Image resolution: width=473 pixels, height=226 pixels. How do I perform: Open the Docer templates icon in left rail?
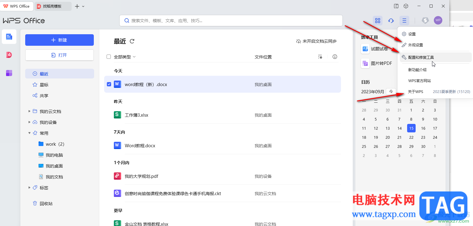[9, 55]
